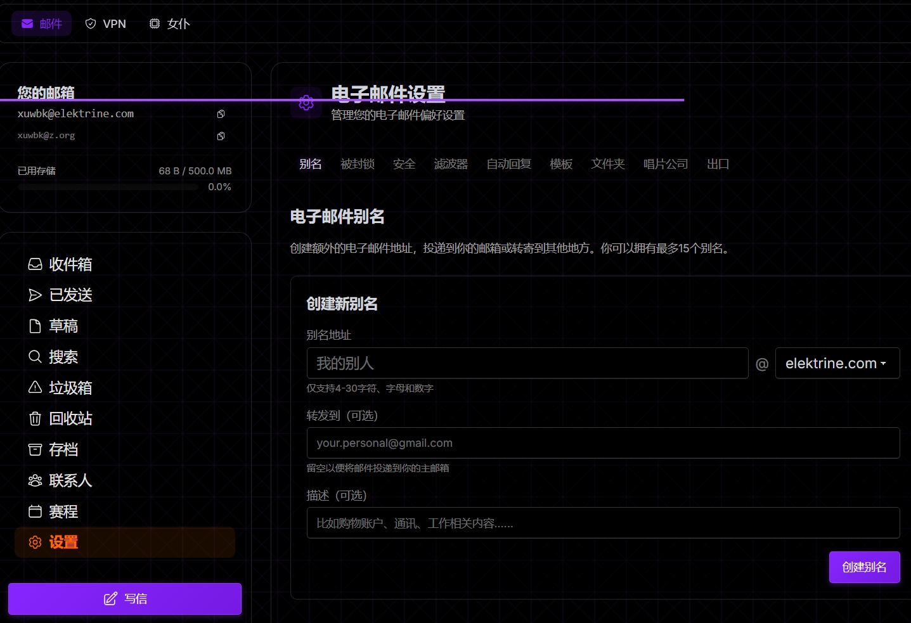Open the 自动回复 settings tab

[x=508, y=164]
